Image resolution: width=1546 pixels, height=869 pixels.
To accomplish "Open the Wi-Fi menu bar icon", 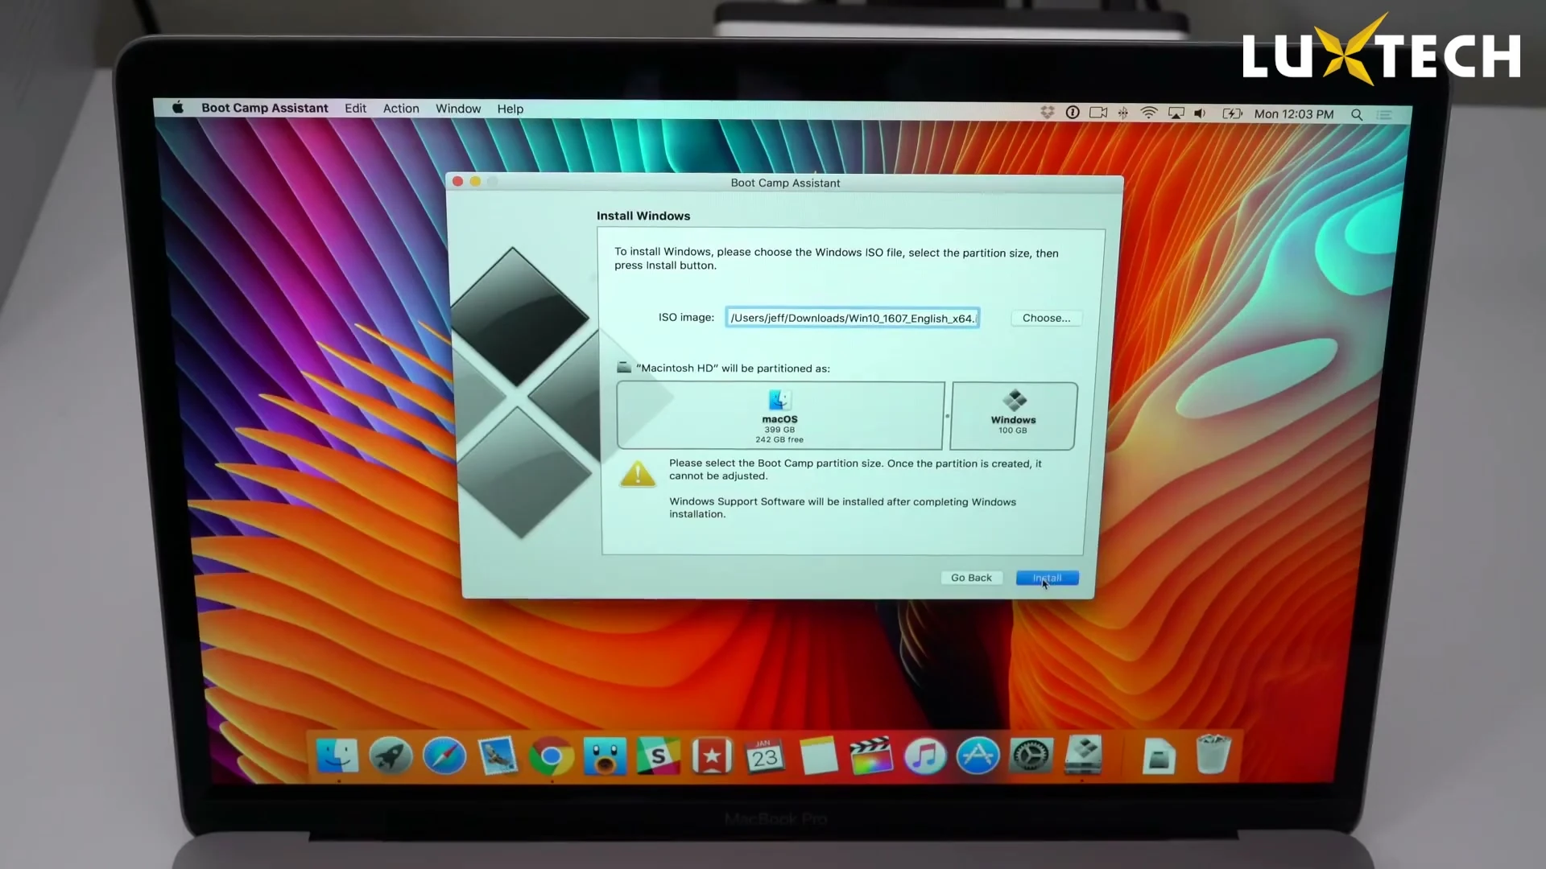I will click(x=1147, y=113).
